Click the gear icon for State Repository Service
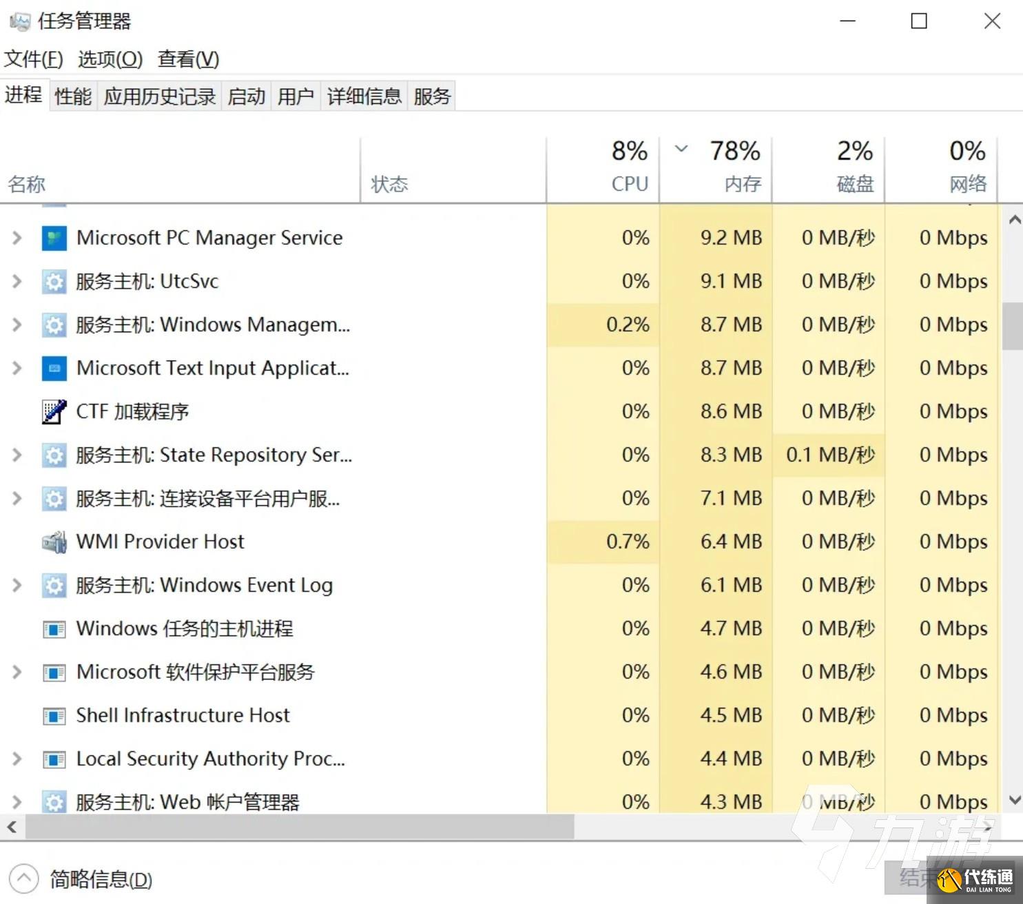This screenshot has height=904, width=1023. (54, 455)
